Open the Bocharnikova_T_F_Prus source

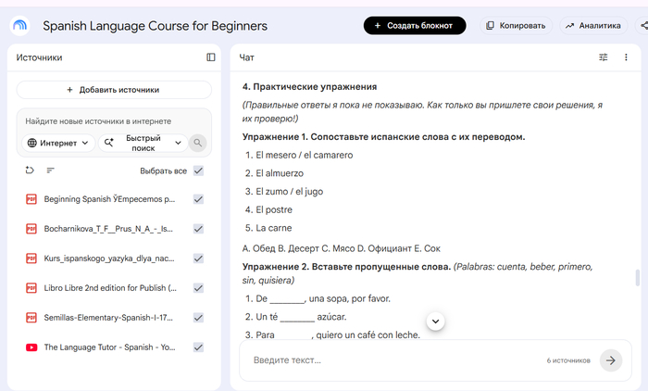click(x=108, y=229)
